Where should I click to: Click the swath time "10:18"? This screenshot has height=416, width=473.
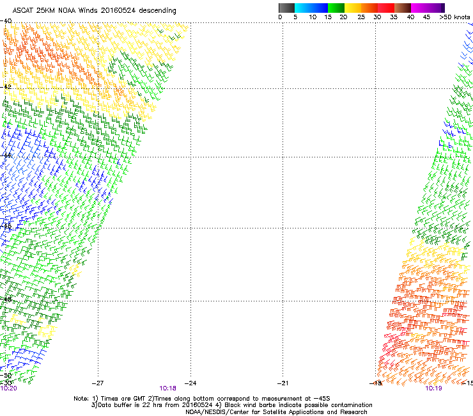167,388
